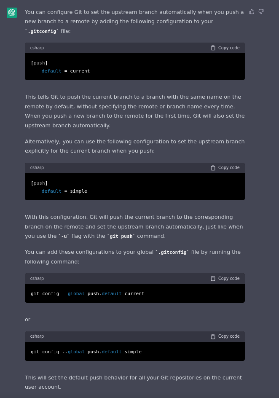Click the ChatGPT avatar logo
Screen dimensions: 279x398
(12, 13)
